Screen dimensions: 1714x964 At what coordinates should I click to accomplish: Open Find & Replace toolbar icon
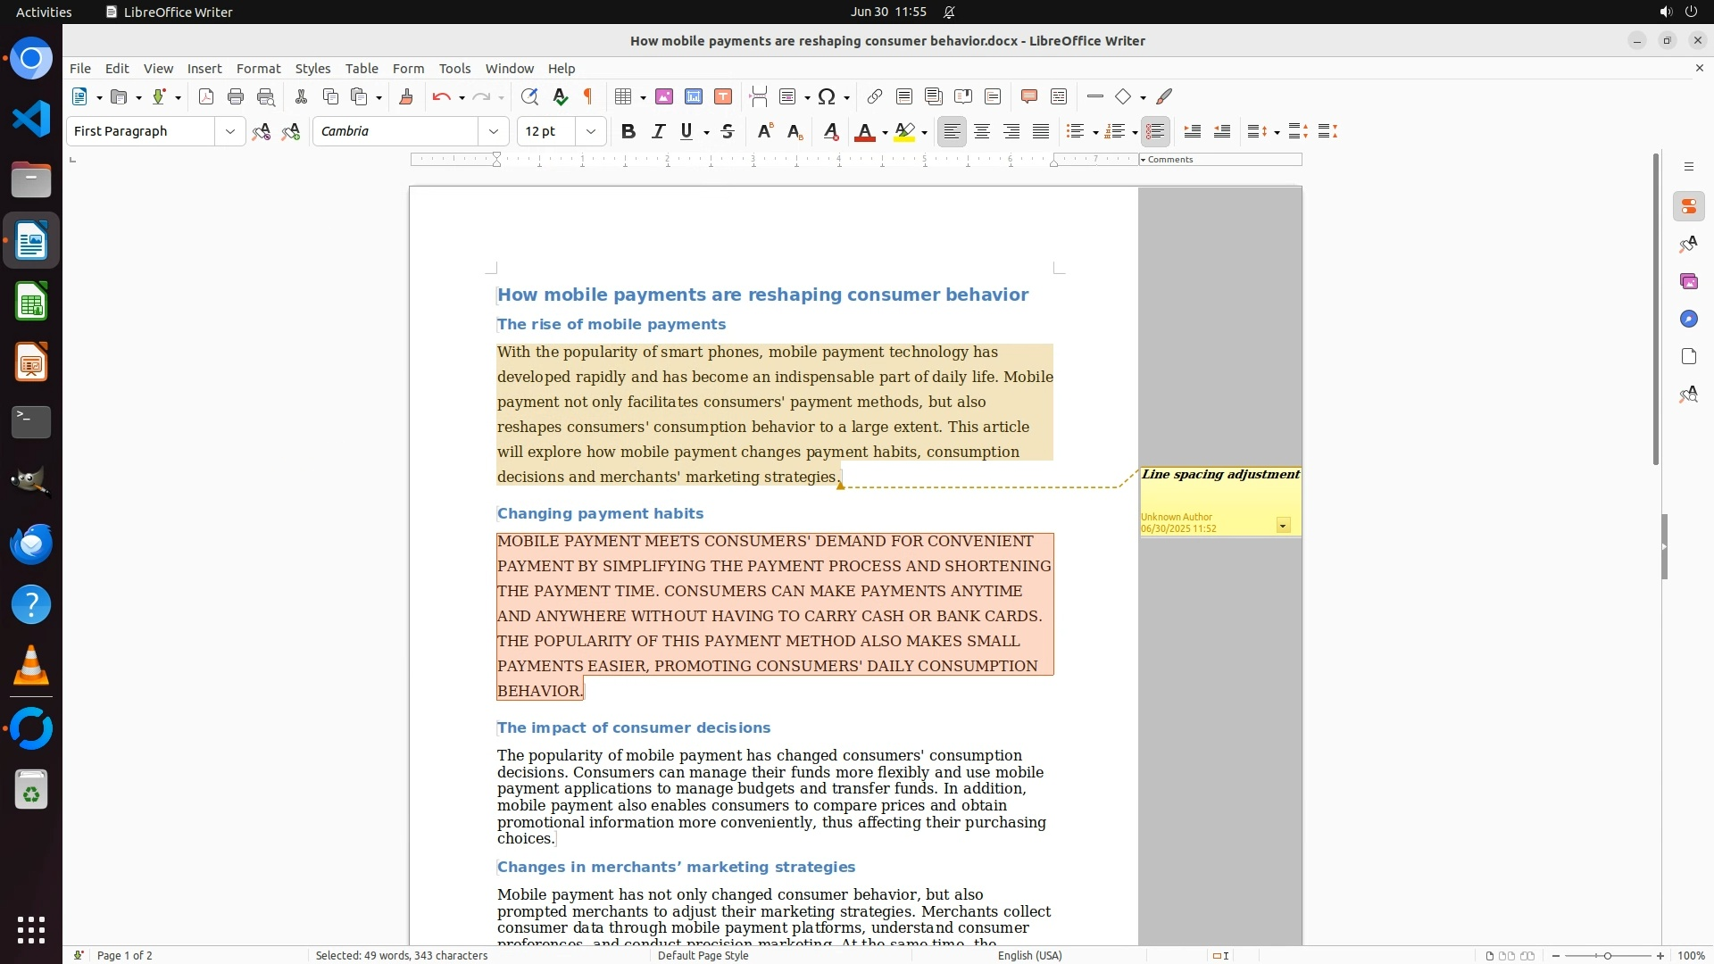[529, 97]
